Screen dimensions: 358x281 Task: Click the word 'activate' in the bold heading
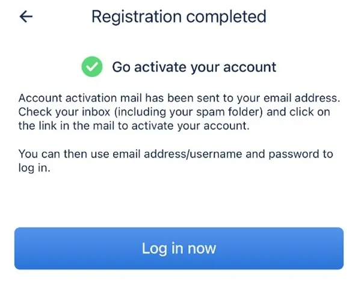coord(160,67)
